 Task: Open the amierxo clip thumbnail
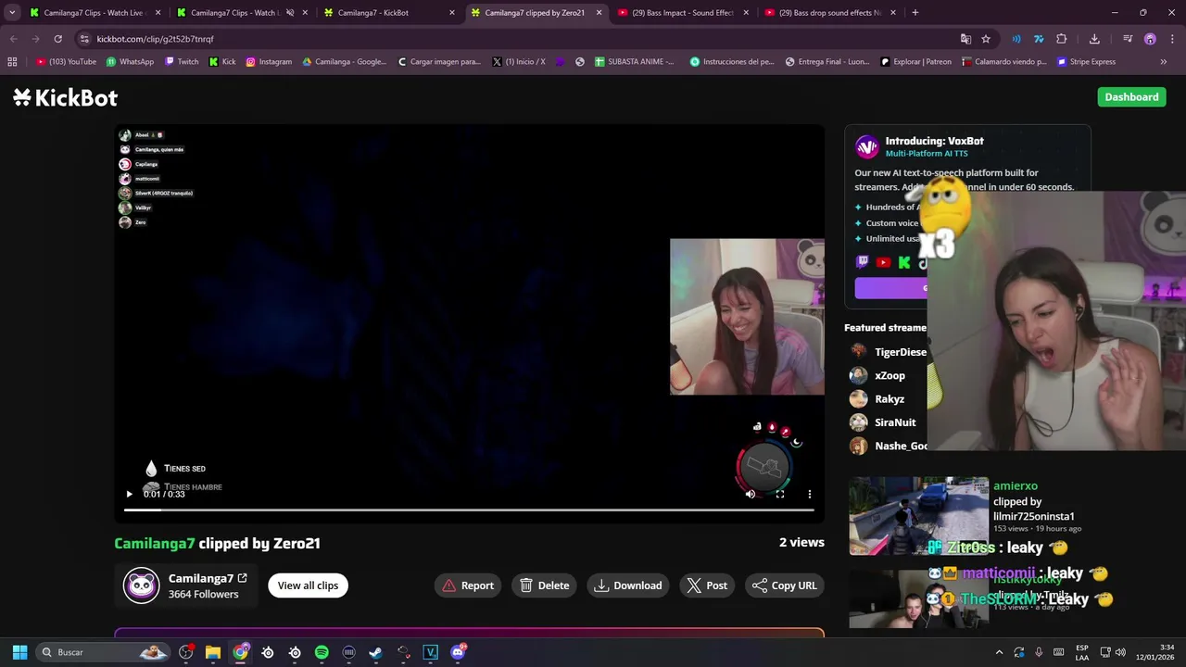(918, 516)
